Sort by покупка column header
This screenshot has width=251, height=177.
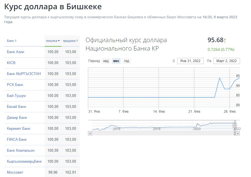click(x=53, y=41)
